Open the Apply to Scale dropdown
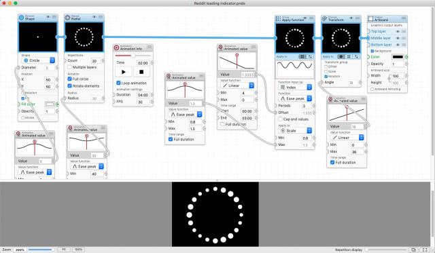Image resolution: width=435 pixels, height=253 pixels. click(x=295, y=130)
